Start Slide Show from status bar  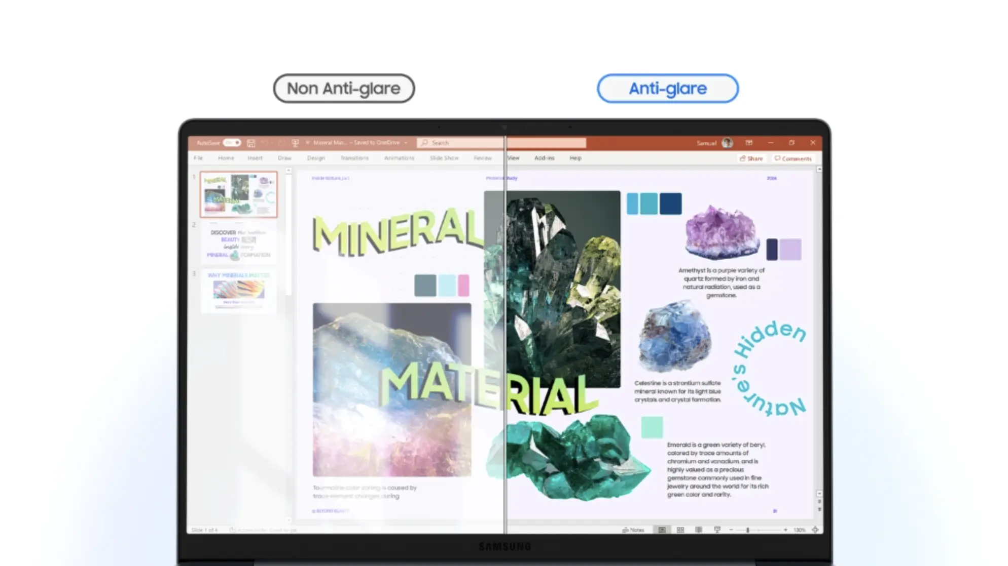(x=717, y=530)
